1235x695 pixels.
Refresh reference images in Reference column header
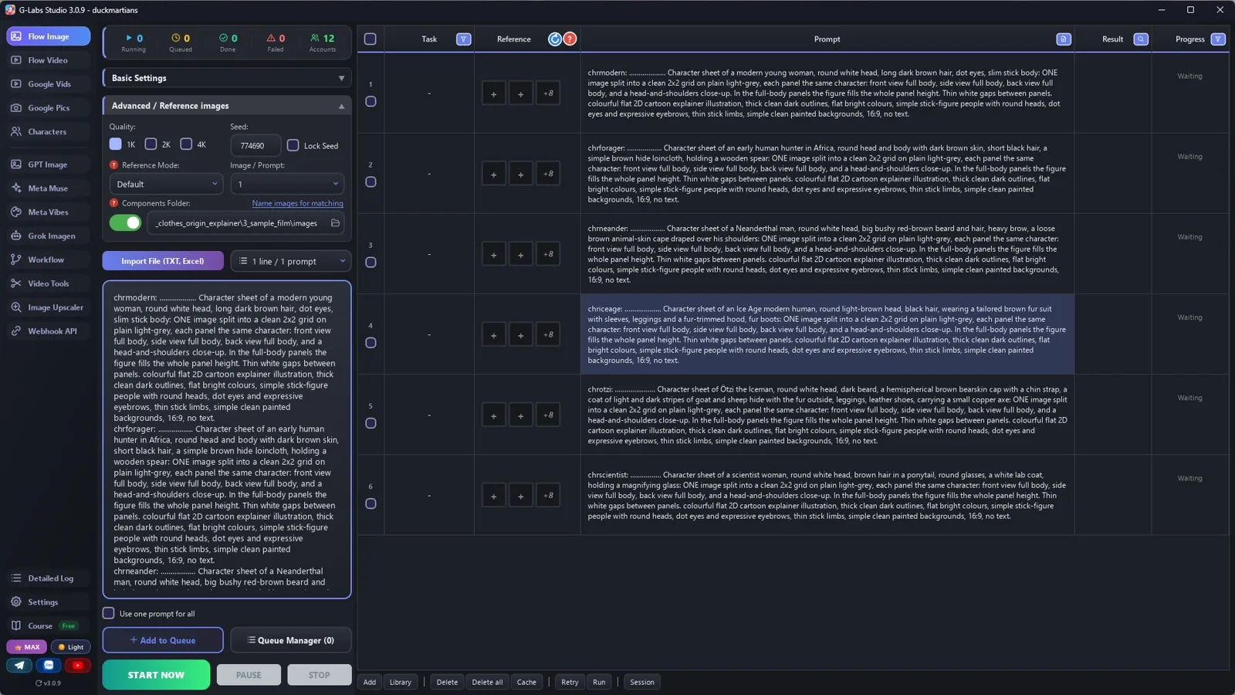tap(555, 39)
